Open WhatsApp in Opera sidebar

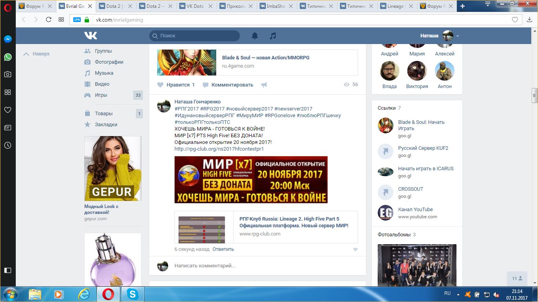click(x=7, y=57)
